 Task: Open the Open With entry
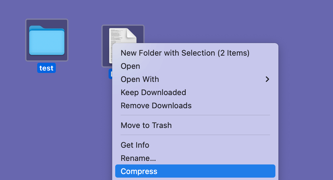[139, 79]
